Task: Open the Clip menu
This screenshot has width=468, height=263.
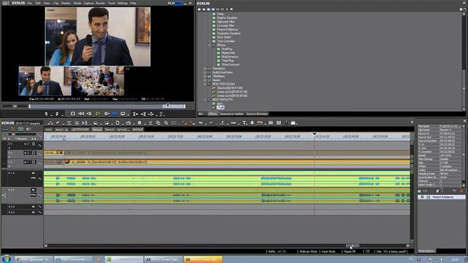Action: (x=56, y=3)
